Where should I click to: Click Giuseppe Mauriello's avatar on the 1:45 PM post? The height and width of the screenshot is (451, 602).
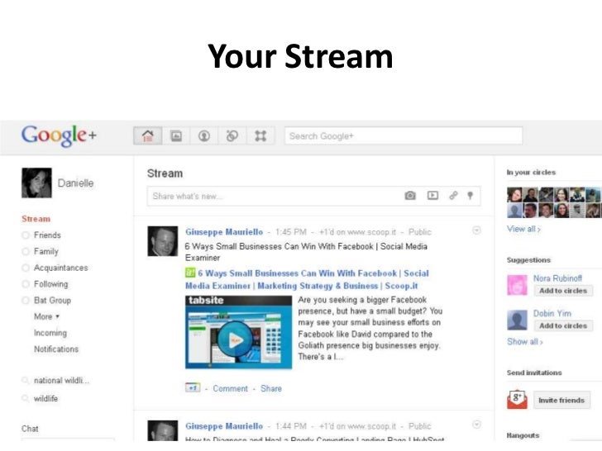pyautogui.click(x=163, y=241)
